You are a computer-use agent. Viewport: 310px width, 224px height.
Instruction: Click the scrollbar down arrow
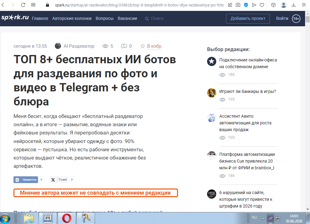pos(308,209)
